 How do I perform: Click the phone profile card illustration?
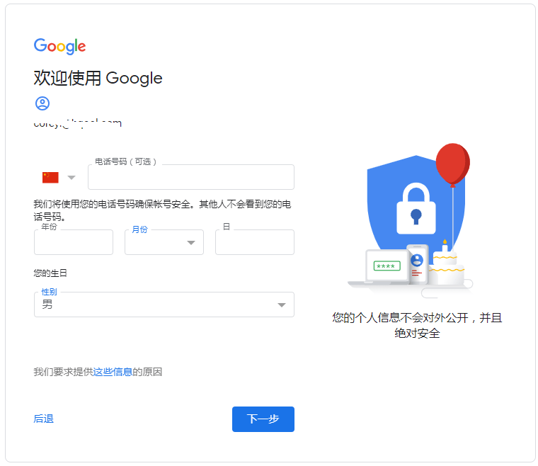coord(417,264)
